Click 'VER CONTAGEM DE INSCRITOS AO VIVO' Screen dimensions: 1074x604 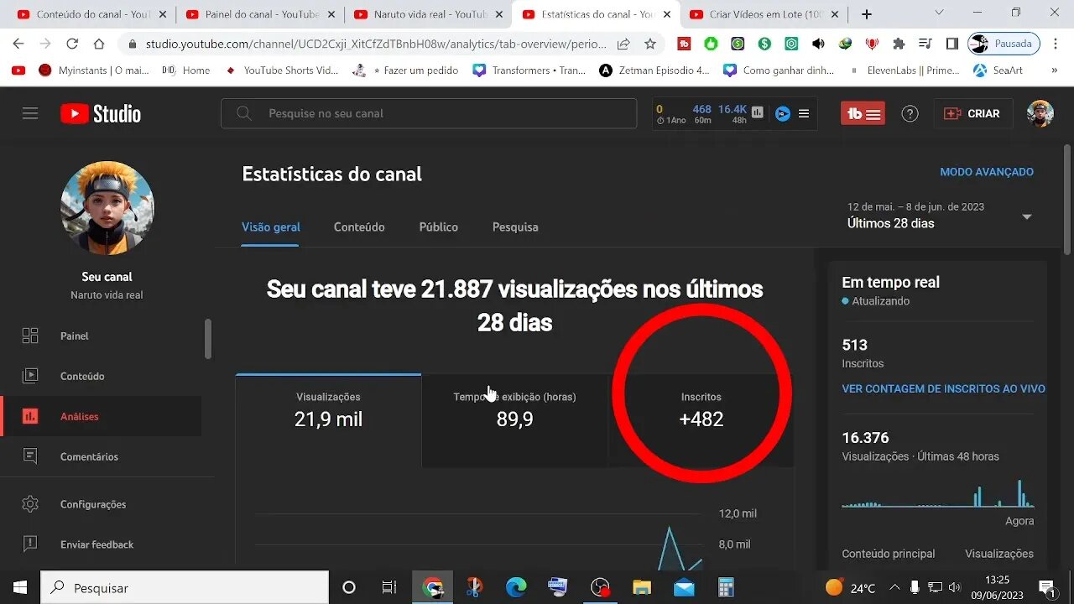point(944,388)
